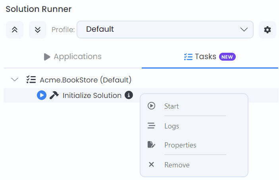Click the Profile label text
Viewport: 279px width, 180px height.
click(63, 30)
